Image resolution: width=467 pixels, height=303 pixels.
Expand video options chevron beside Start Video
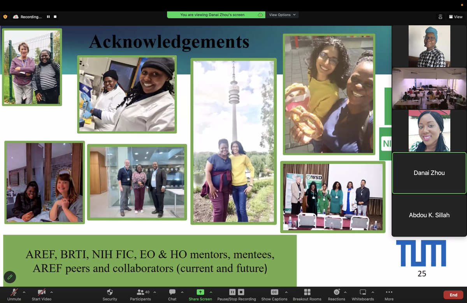pos(51,292)
